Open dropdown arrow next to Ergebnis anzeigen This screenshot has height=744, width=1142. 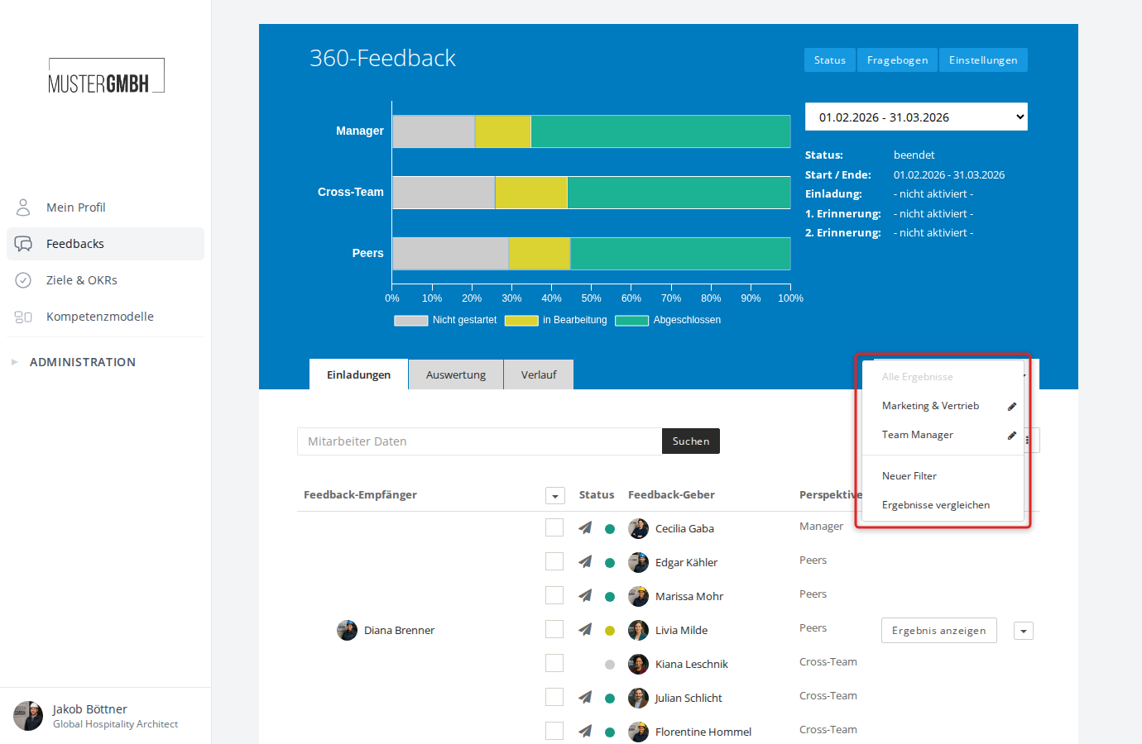coord(1024,631)
